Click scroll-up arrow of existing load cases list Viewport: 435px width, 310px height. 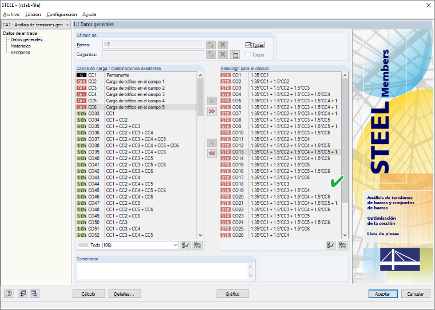[x=200, y=75]
